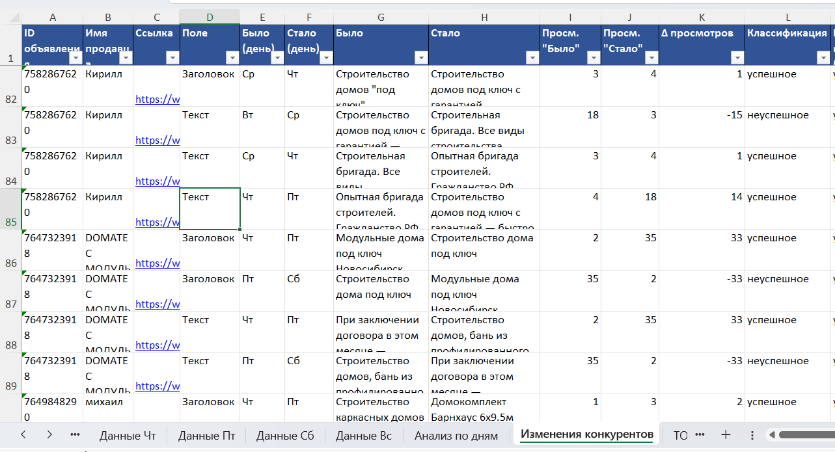Click the horizontal scrollbar thumb
The width and height of the screenshot is (835, 452).
(806, 434)
